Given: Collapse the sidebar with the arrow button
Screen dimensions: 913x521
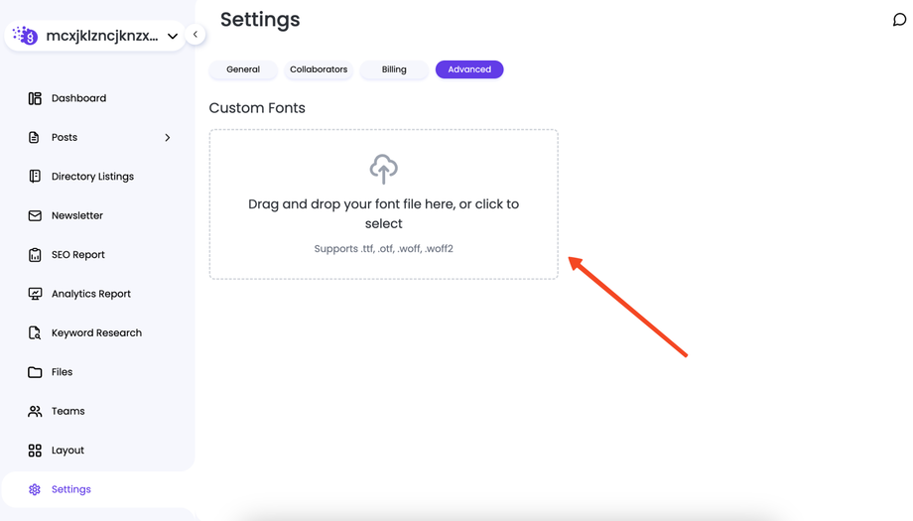Looking at the screenshot, I should coord(196,35).
